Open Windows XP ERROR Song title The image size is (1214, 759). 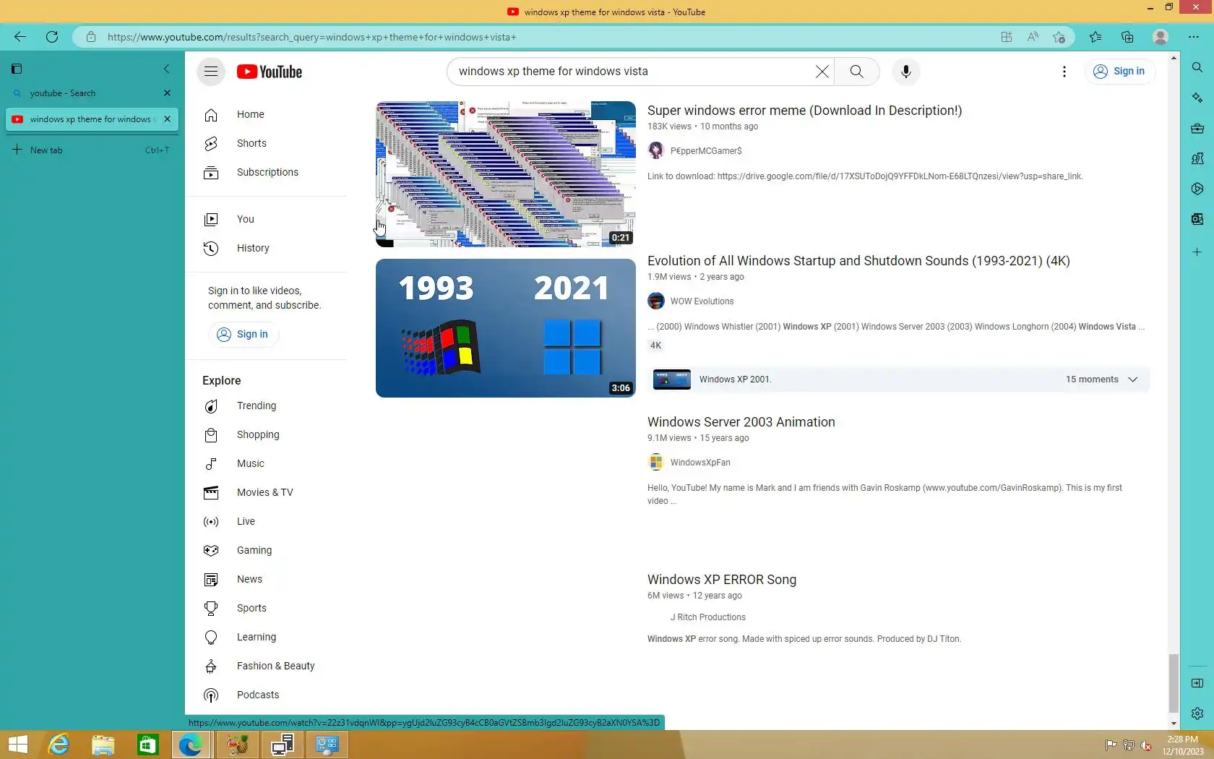point(722,580)
